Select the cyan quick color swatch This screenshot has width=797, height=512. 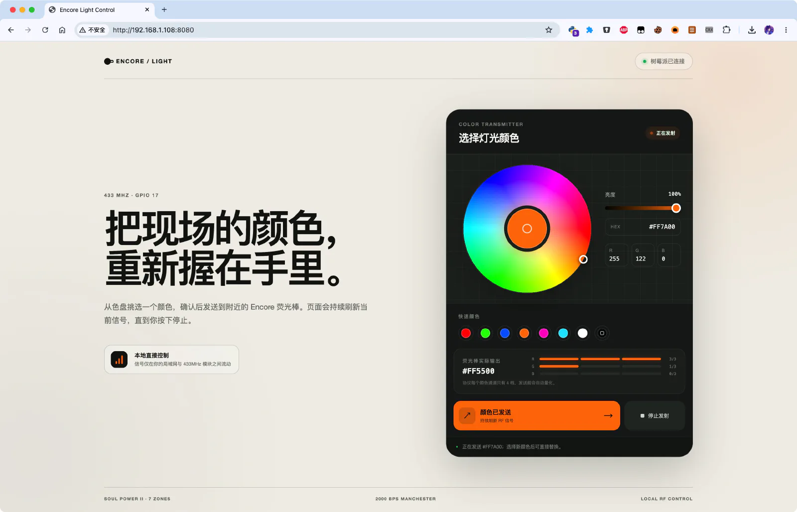563,333
